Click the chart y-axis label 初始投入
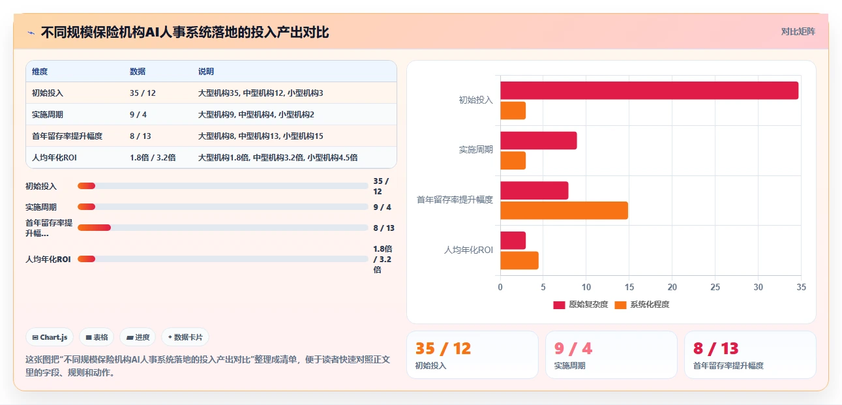The width and height of the screenshot is (842, 405). click(476, 100)
